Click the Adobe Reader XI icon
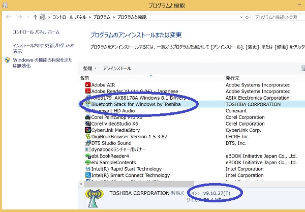 88,91
